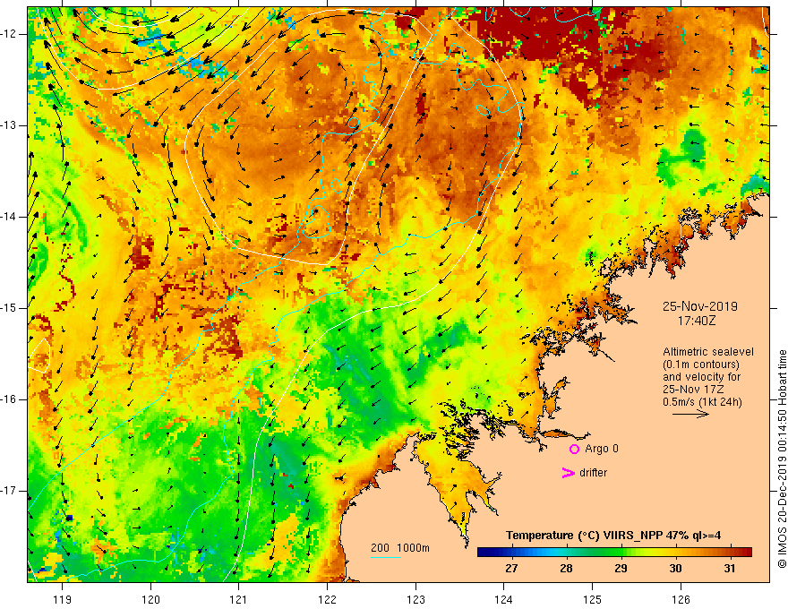The image size is (788, 609).
Task: Click the color bar value 29
Action: (x=621, y=569)
